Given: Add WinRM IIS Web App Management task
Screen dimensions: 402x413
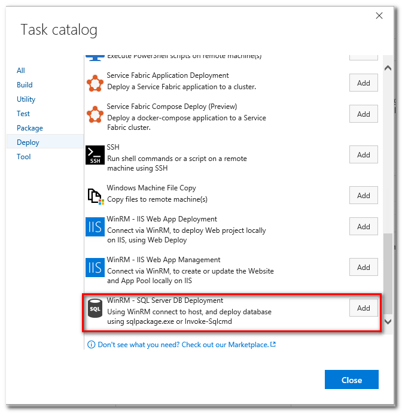Looking at the screenshot, I should click(363, 267).
